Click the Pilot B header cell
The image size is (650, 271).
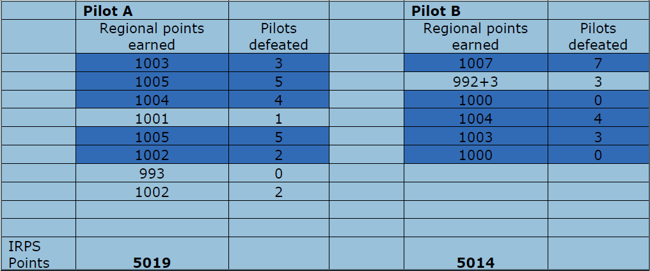(476, 11)
